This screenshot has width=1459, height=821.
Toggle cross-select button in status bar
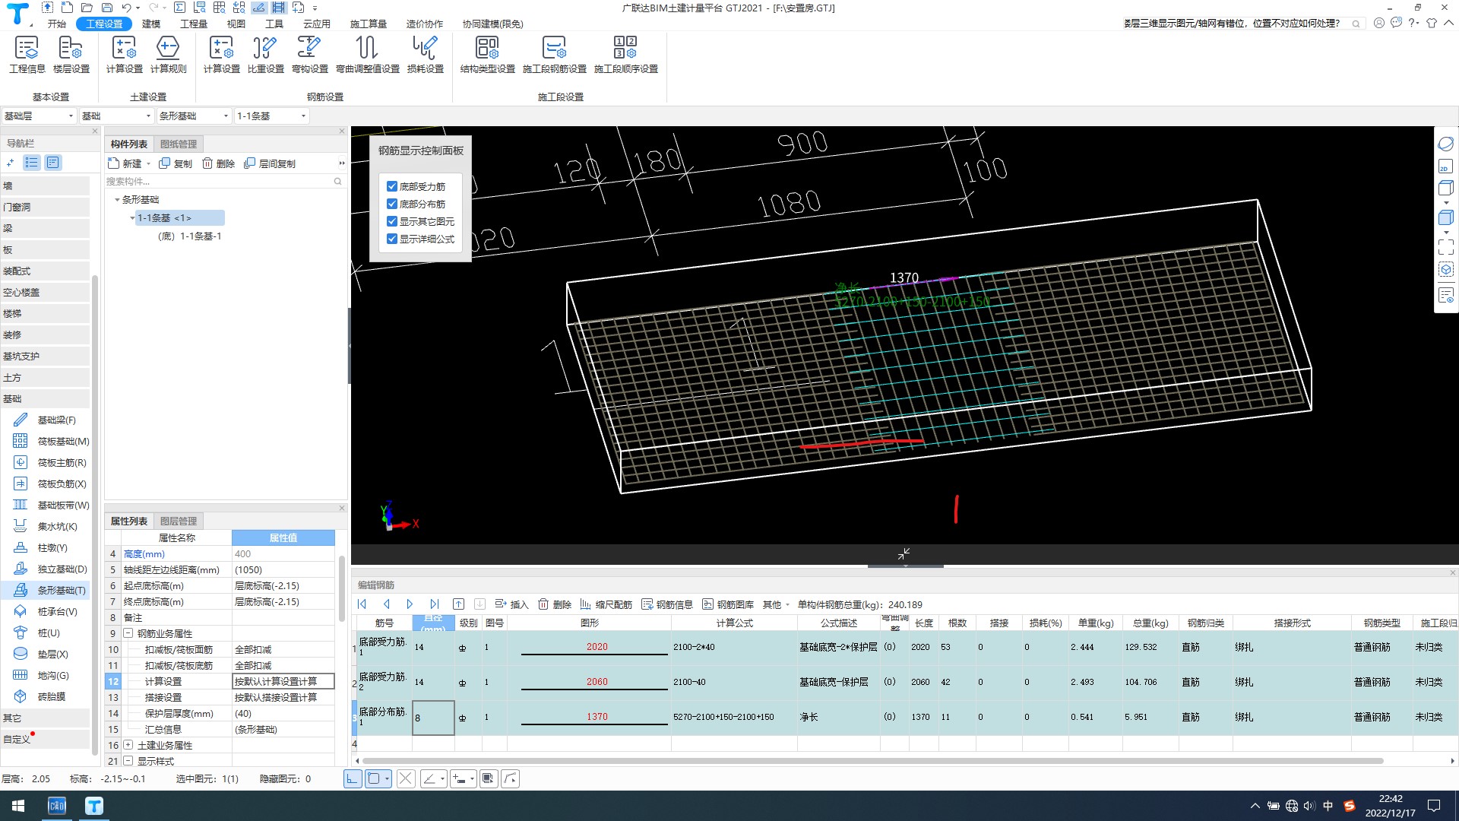[x=406, y=778]
